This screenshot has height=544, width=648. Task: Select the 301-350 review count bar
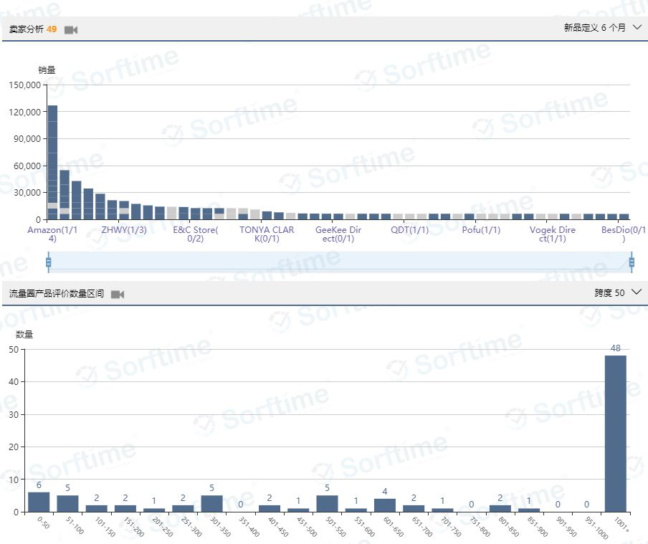click(211, 503)
